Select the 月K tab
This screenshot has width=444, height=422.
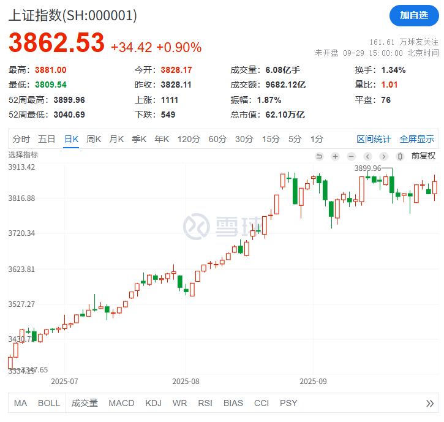tap(116, 139)
